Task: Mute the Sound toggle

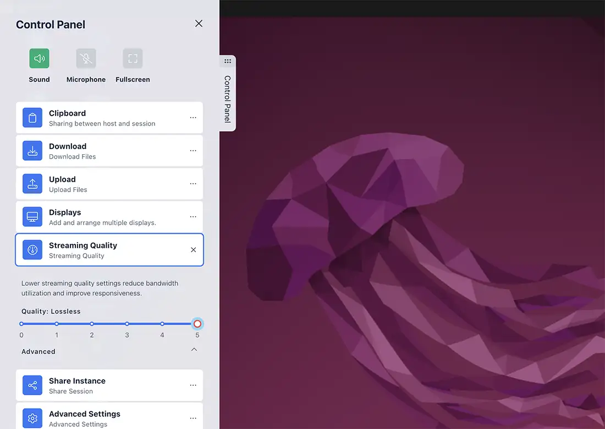Action: pyautogui.click(x=39, y=58)
